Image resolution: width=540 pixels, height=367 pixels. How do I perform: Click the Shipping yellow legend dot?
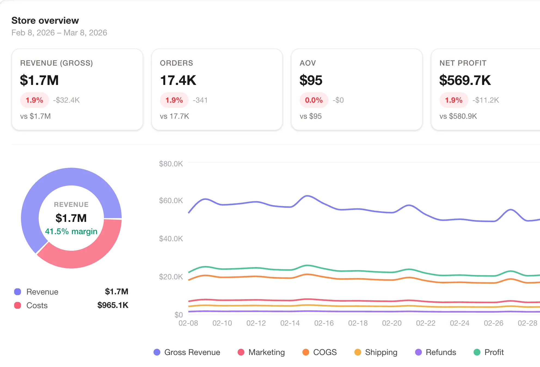click(358, 352)
